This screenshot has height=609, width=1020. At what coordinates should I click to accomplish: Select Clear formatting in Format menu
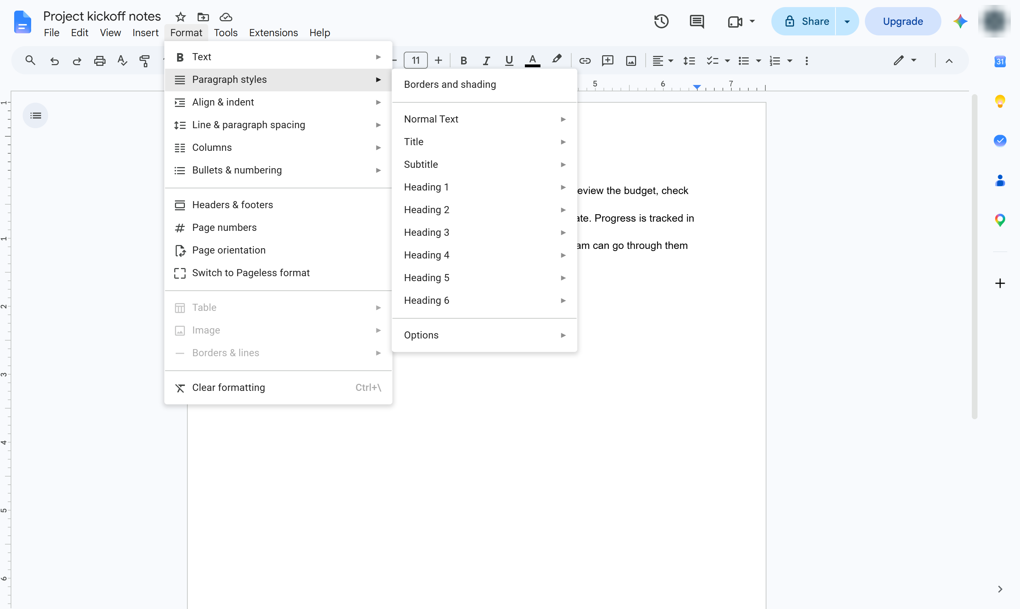click(278, 388)
